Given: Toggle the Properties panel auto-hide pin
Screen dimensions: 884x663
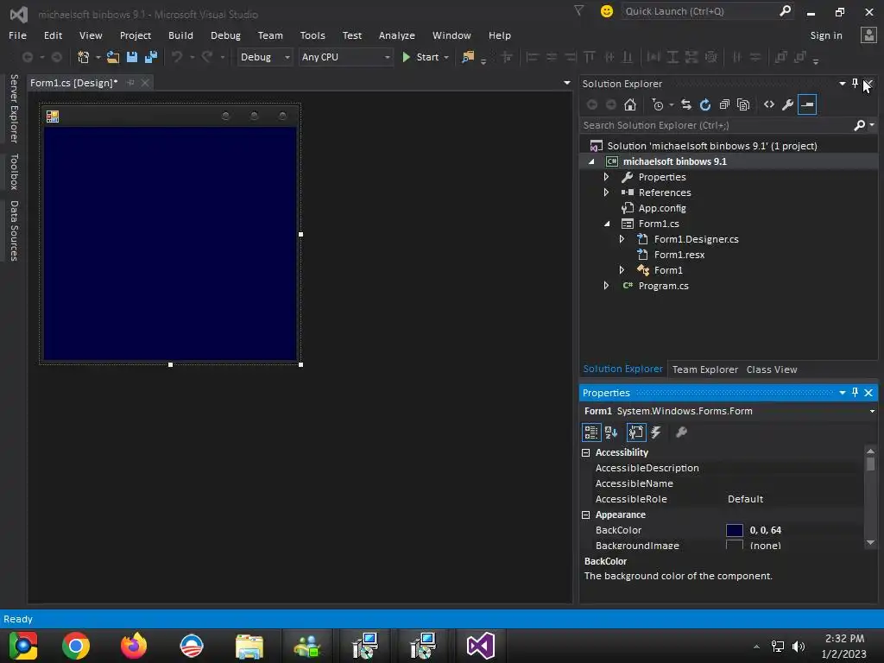Looking at the screenshot, I should tap(856, 393).
